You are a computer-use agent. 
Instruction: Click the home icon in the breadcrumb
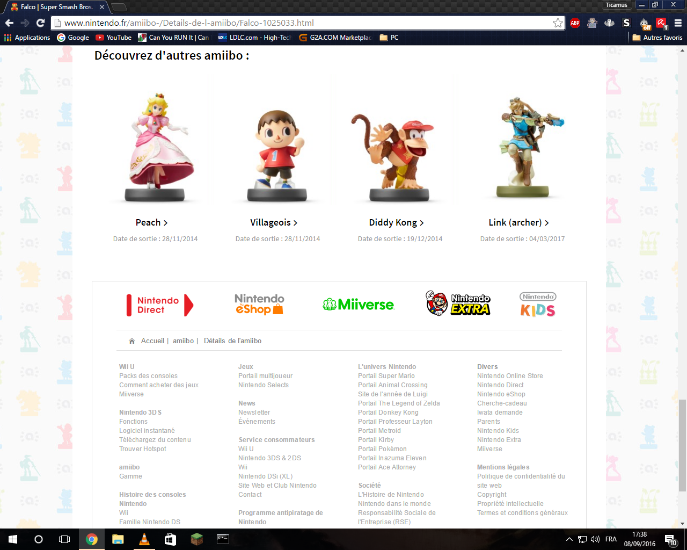pyautogui.click(x=132, y=341)
